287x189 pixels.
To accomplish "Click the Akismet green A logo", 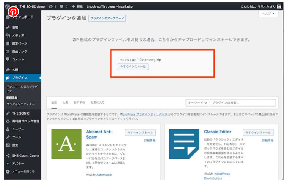I will [x=66, y=144].
